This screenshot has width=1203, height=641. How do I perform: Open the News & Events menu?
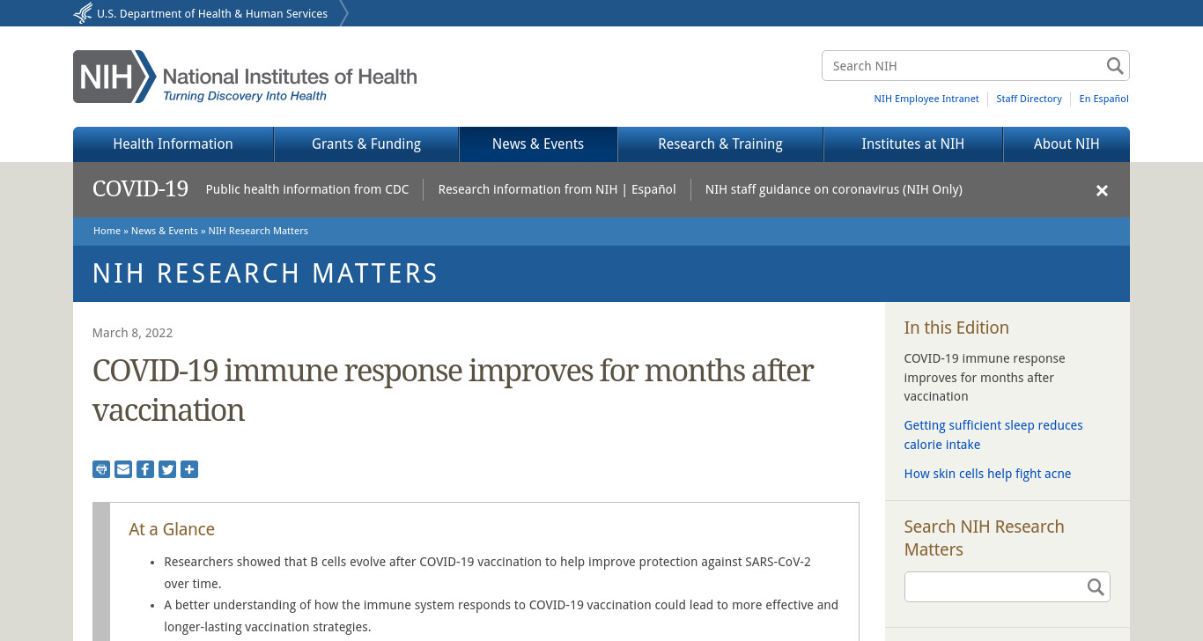coord(538,144)
